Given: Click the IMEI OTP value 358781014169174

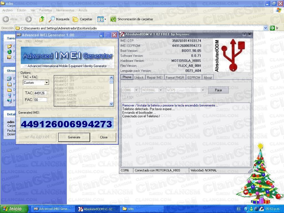Looking at the screenshot, I should 187,40.
